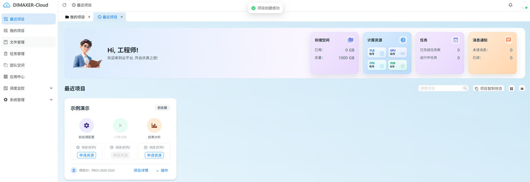Click the refresh icon in top bar
Viewport: 530px width, 182px height.
point(64,5)
